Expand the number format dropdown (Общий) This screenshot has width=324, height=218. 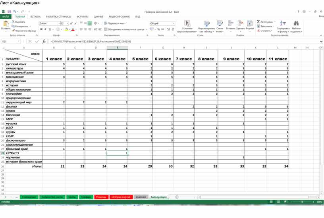click(174, 23)
